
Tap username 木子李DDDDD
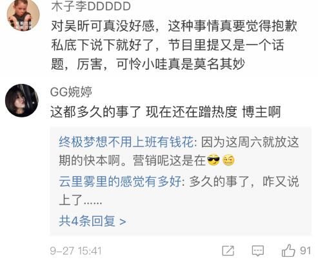(x=91, y=6)
